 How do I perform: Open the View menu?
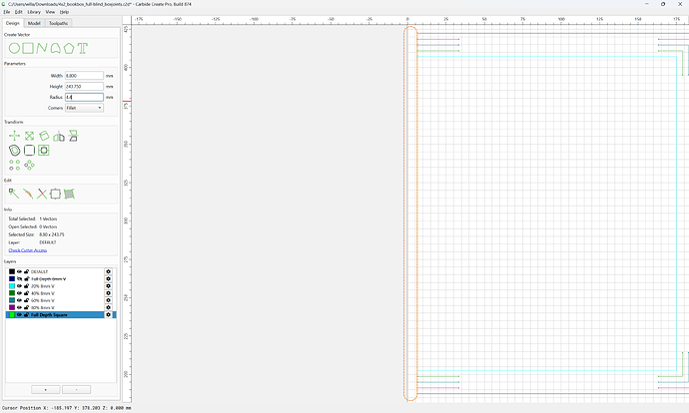point(50,12)
